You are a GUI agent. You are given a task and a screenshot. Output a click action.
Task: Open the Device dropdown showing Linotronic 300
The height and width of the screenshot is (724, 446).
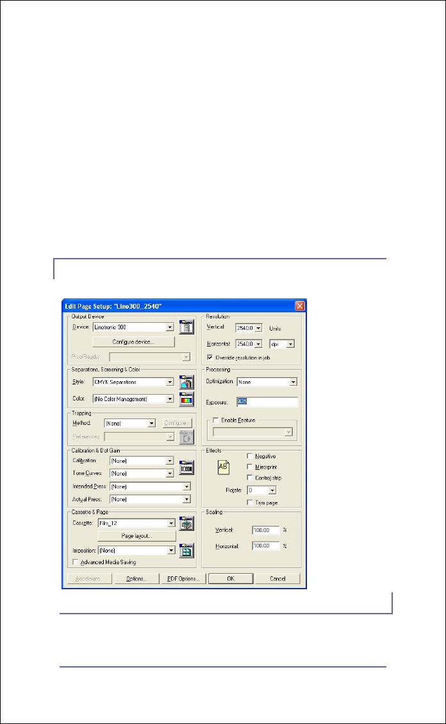coord(133,327)
